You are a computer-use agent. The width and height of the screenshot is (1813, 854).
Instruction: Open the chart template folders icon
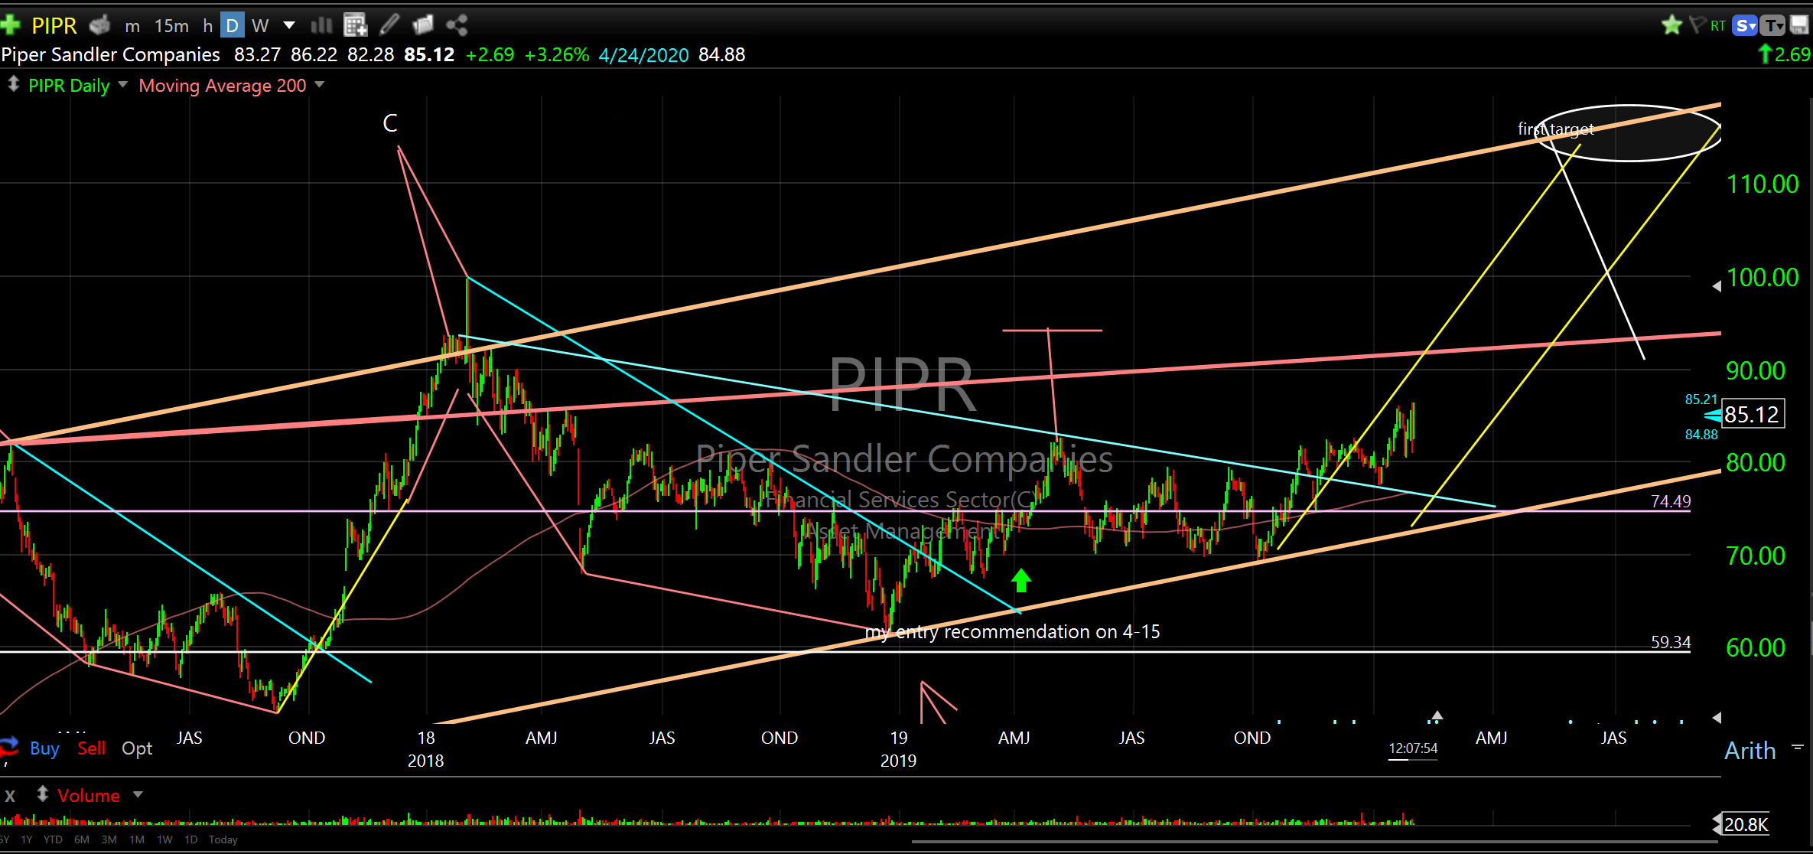[423, 25]
